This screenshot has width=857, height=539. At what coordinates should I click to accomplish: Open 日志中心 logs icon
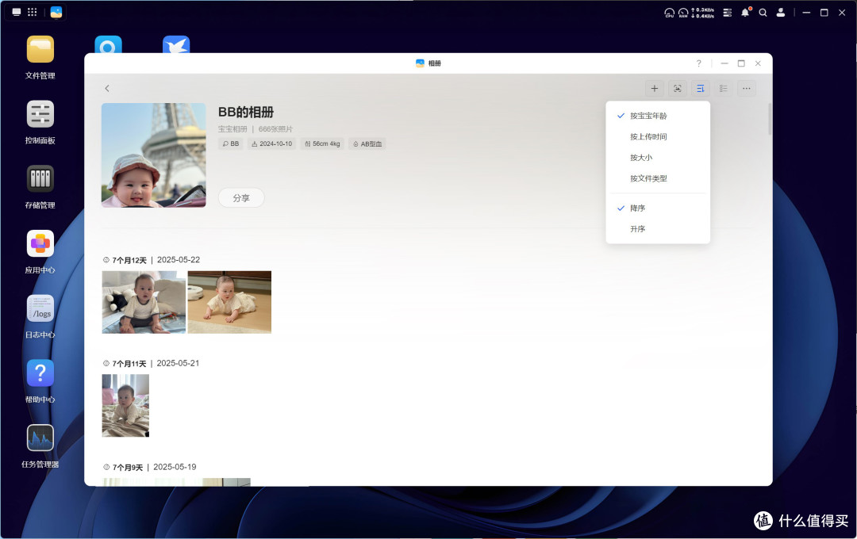tap(40, 308)
